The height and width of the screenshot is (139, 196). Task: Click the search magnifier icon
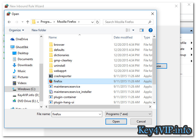pos(150,22)
